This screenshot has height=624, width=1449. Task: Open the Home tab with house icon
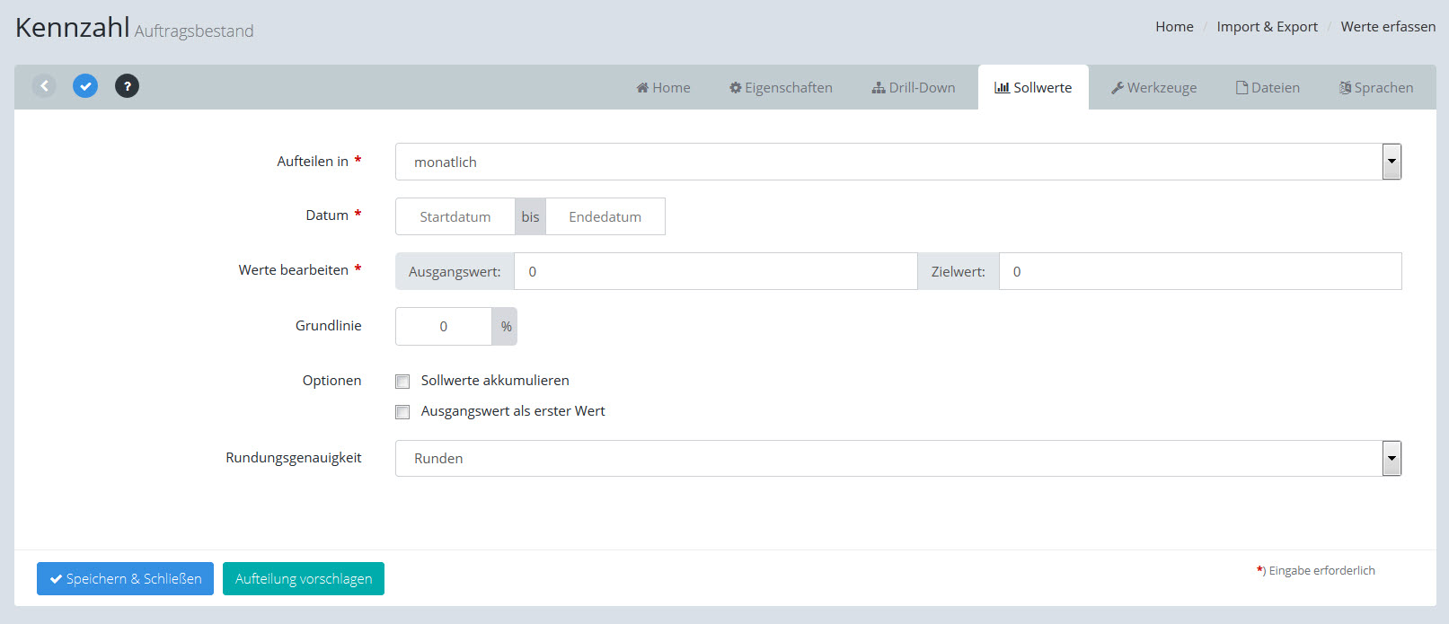coord(663,88)
